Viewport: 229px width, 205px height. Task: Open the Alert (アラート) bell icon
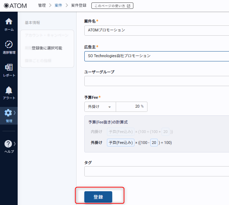point(9,90)
